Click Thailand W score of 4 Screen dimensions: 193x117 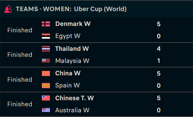tap(159, 49)
